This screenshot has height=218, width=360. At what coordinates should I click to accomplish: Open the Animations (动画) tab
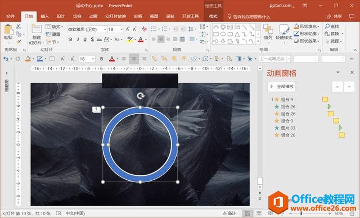pos(93,16)
